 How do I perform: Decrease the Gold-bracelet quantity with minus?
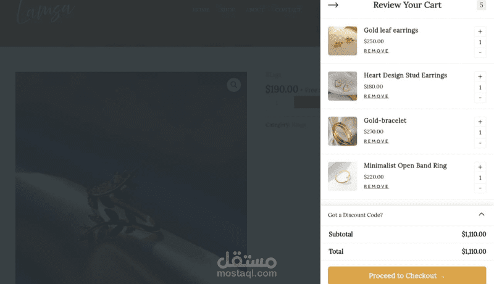(480, 143)
